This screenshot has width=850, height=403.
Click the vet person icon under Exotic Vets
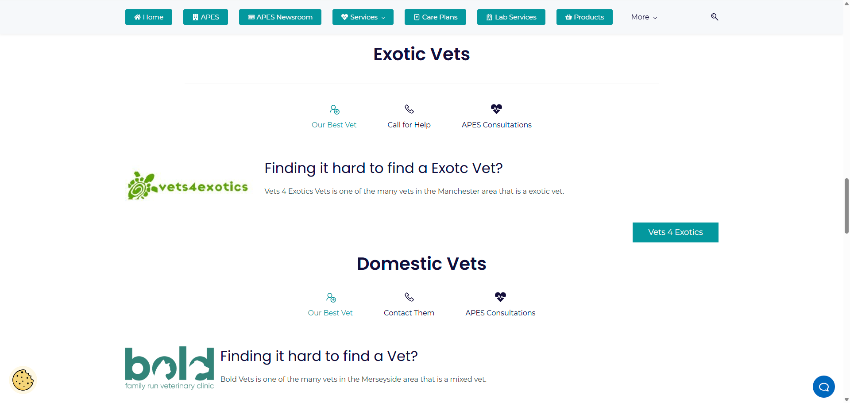(x=334, y=109)
